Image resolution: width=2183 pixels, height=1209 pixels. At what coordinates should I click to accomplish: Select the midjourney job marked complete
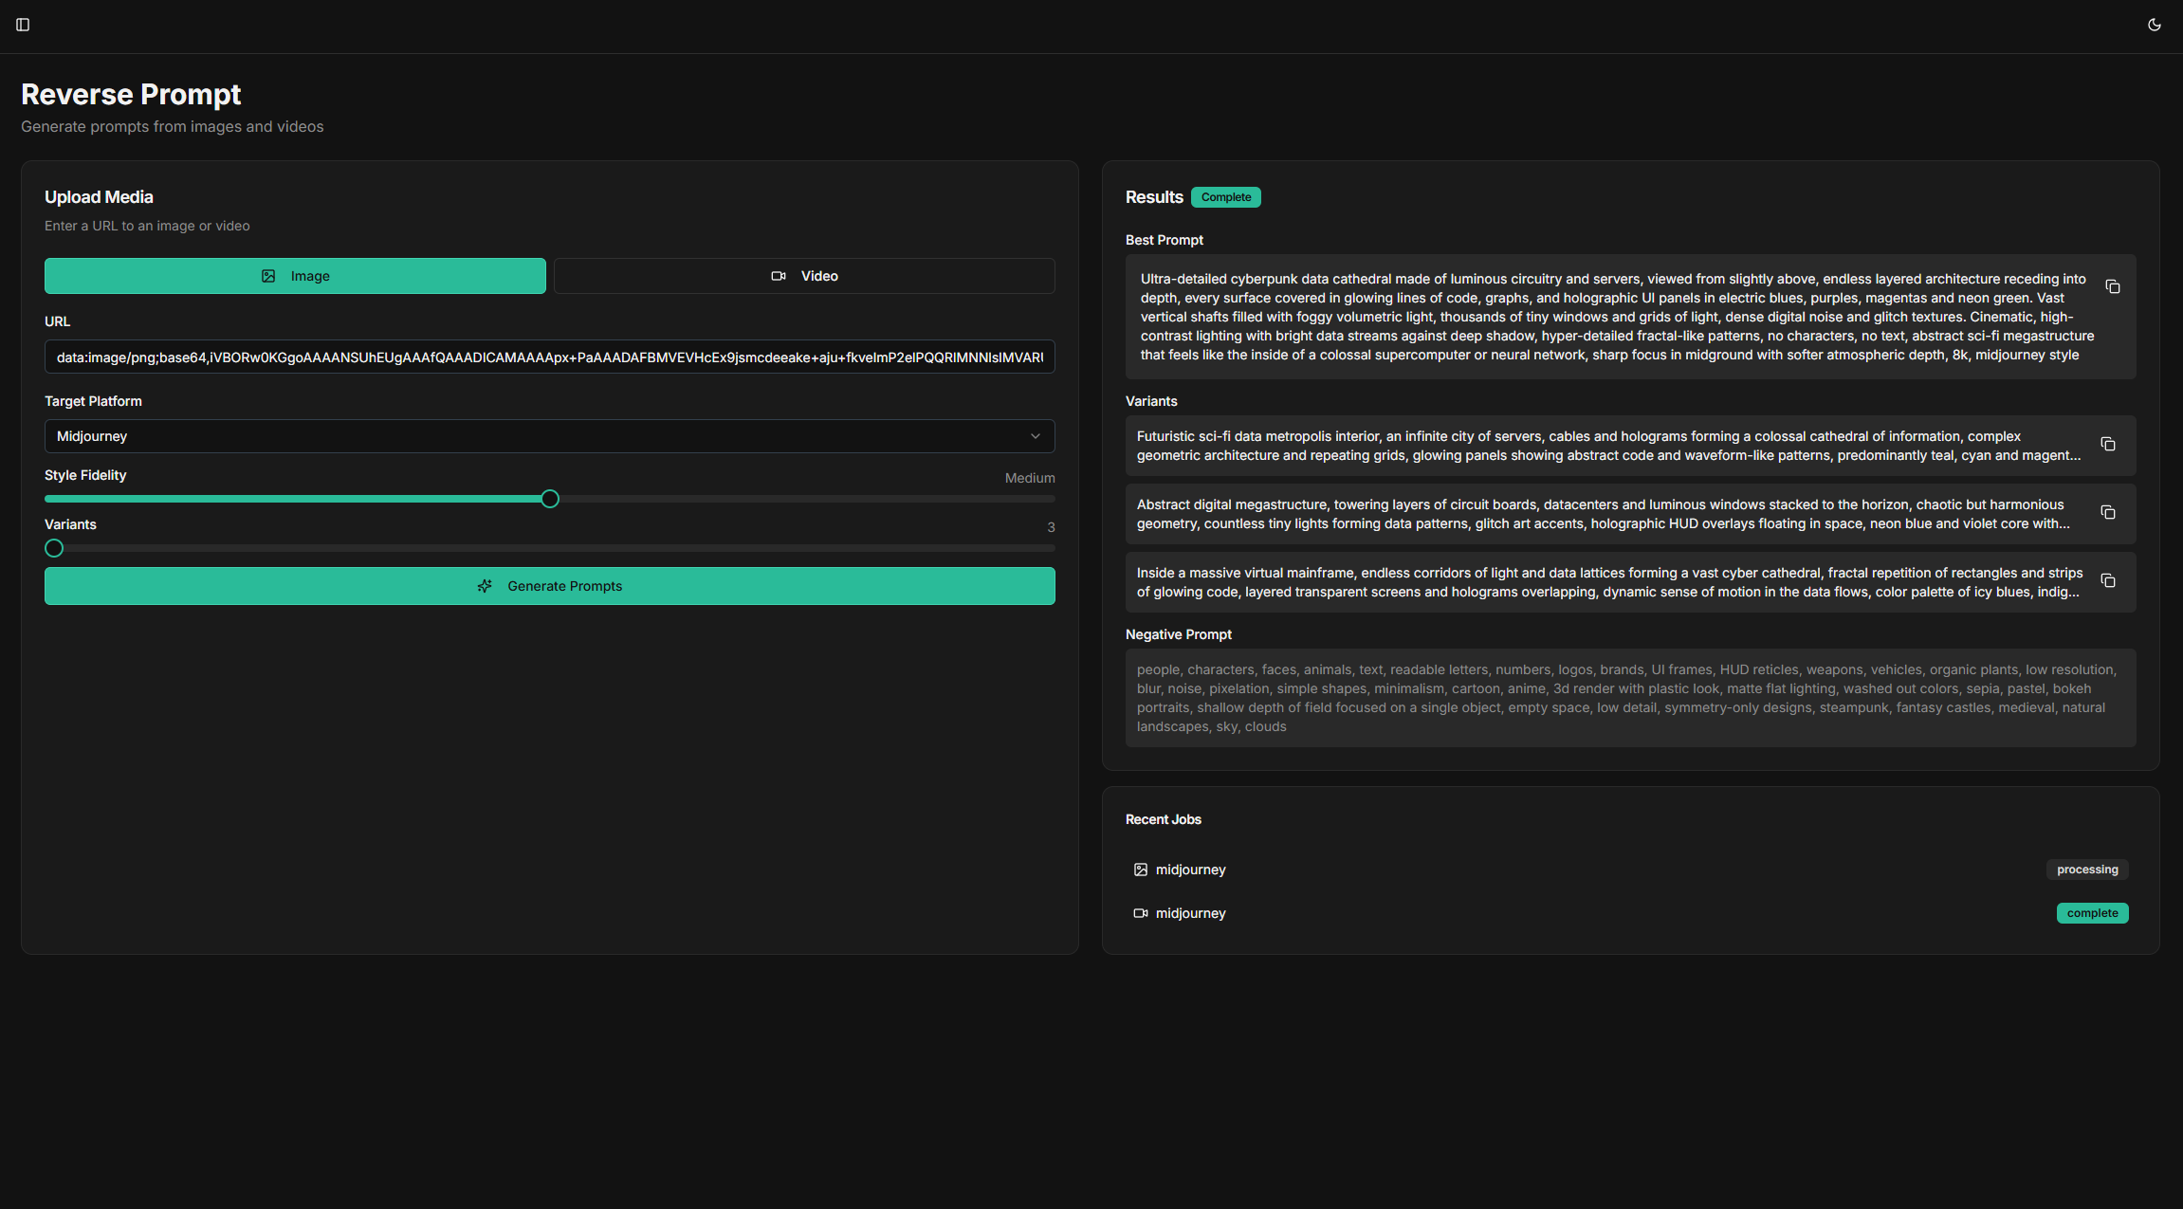[1191, 912]
